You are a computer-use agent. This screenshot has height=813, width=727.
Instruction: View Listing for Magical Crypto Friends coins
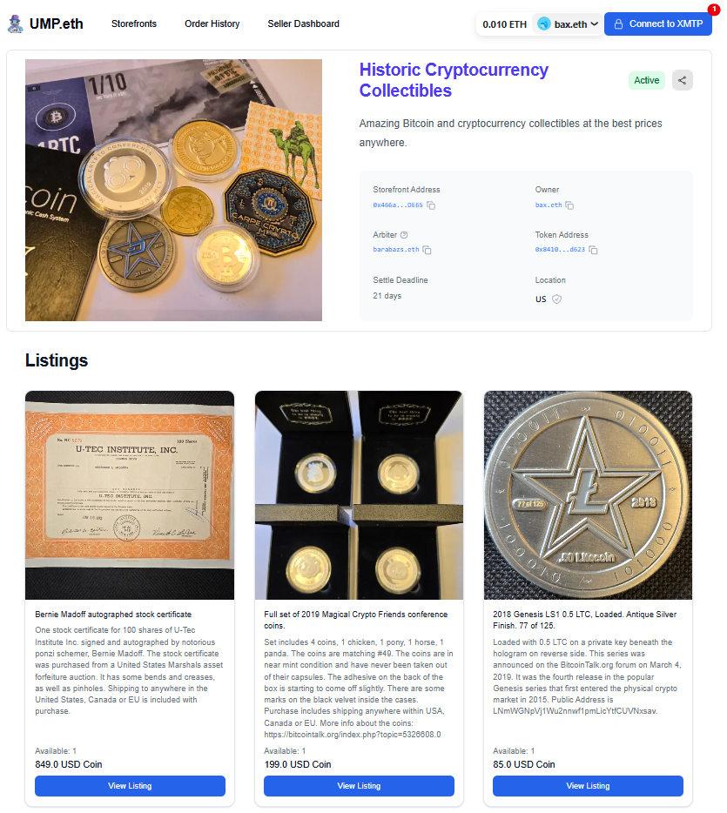(359, 785)
